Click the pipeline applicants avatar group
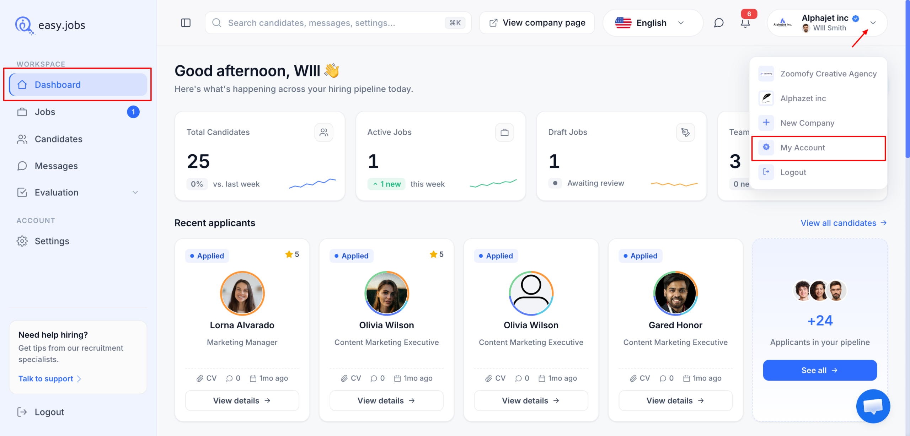The image size is (910, 436). (820, 291)
